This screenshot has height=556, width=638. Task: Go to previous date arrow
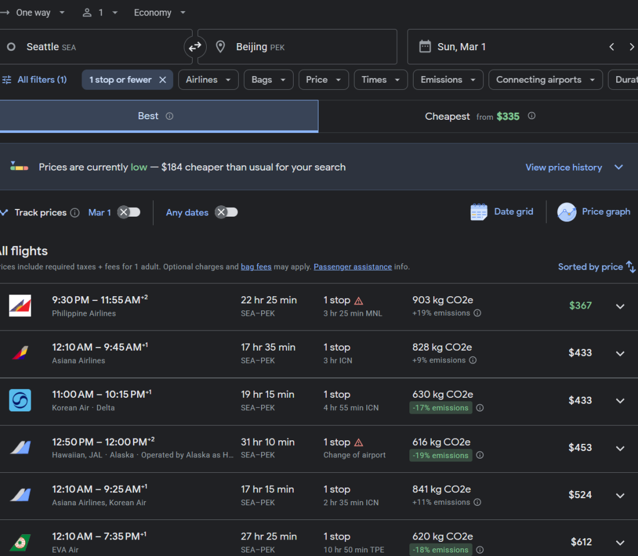coord(611,47)
